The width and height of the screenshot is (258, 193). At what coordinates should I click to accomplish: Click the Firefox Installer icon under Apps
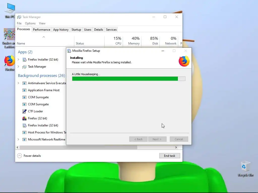[24, 60]
